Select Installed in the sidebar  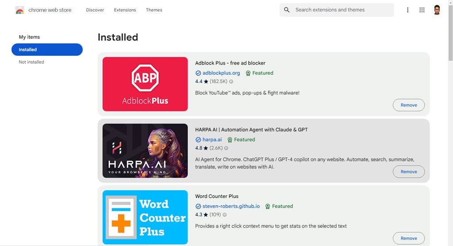coord(47,50)
